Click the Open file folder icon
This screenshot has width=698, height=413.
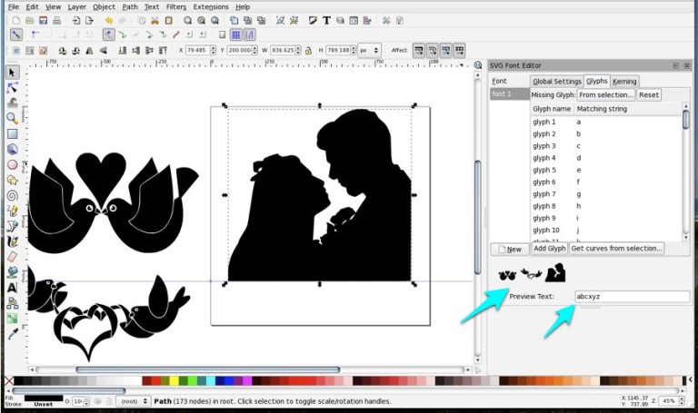[x=30, y=21]
